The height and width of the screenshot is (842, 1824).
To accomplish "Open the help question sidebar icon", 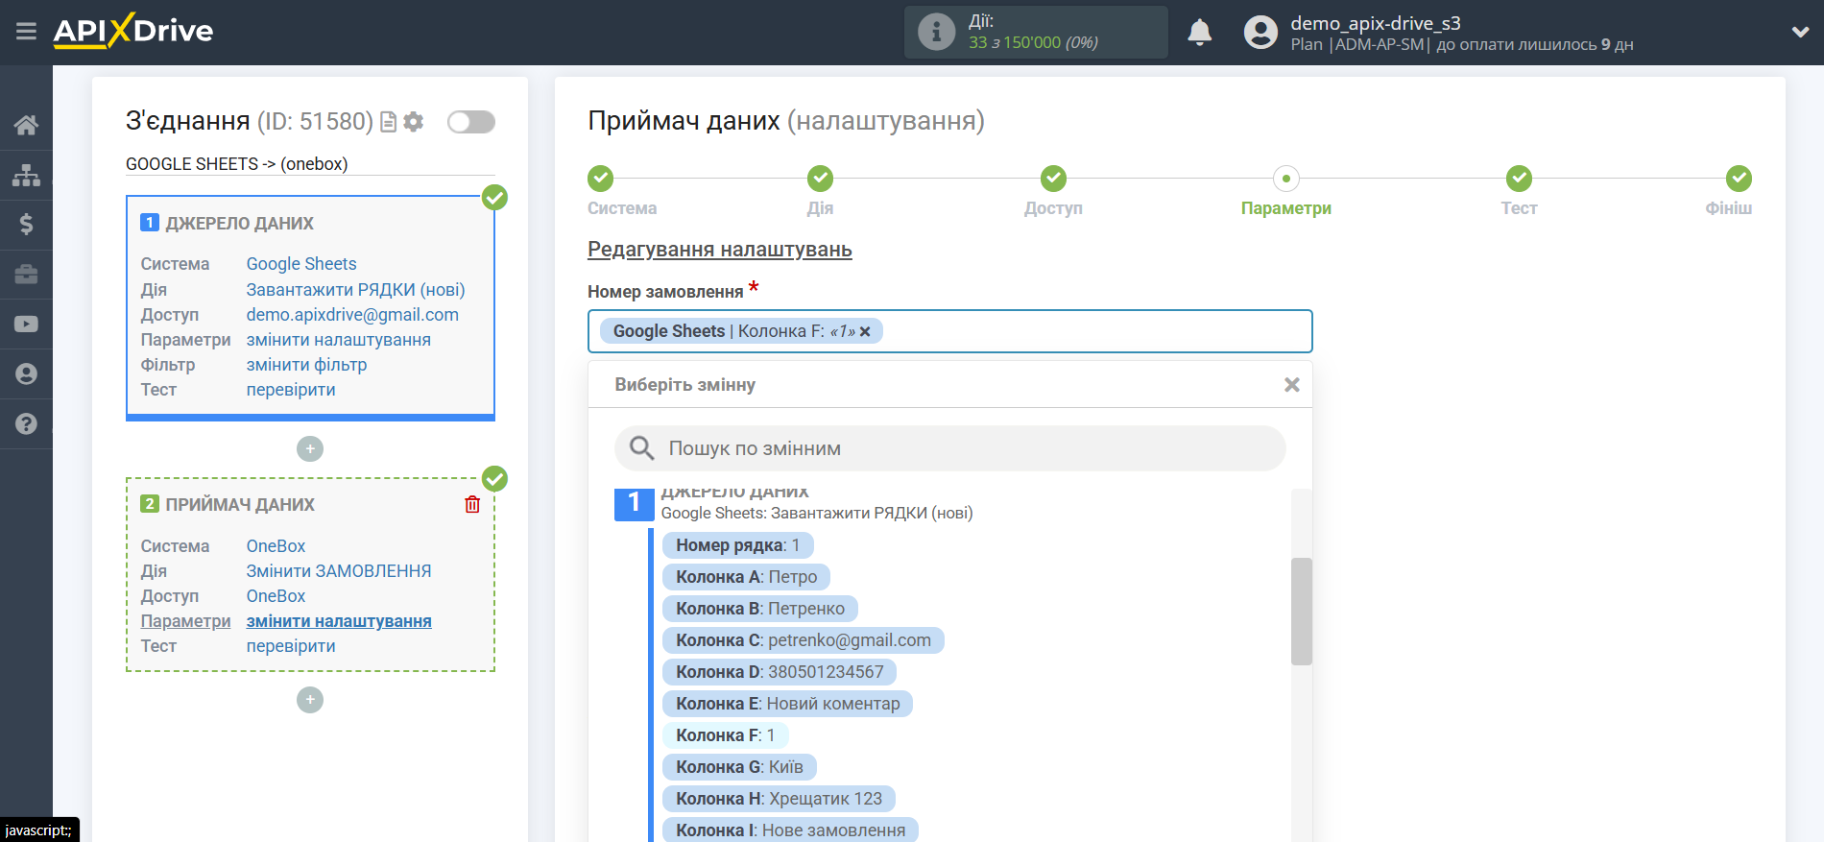I will [x=26, y=423].
